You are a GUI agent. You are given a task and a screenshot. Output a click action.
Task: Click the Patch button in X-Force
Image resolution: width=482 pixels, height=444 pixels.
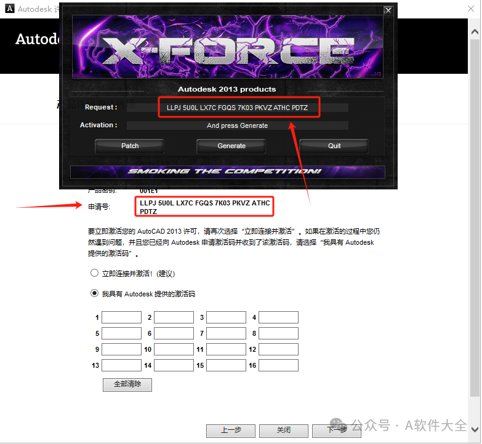point(129,146)
